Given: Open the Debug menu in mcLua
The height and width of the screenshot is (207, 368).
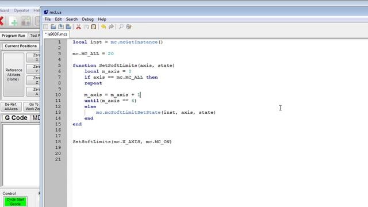Looking at the screenshot, I should pos(88,19).
